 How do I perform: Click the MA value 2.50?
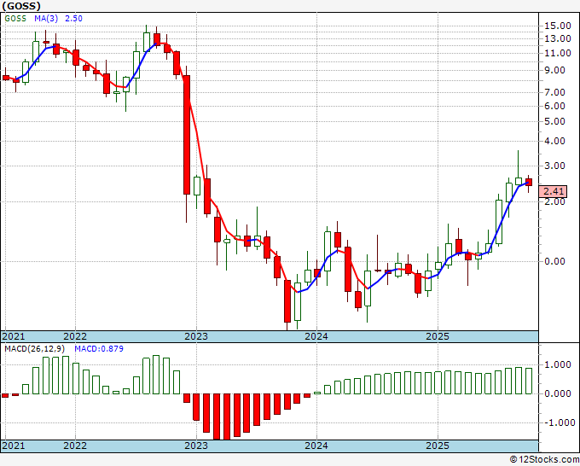tap(73, 19)
